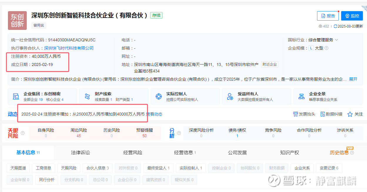
Task: Select the 实际控制人 1 sub-tab
Action: pos(191,168)
